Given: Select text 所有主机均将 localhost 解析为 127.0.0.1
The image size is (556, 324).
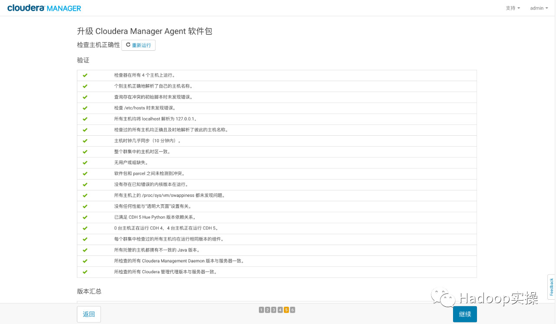Looking at the screenshot, I should pyautogui.click(x=156, y=119).
